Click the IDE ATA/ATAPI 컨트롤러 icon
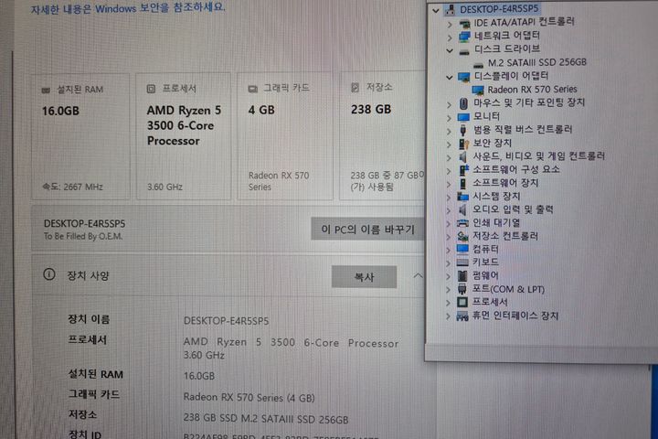 point(464,24)
